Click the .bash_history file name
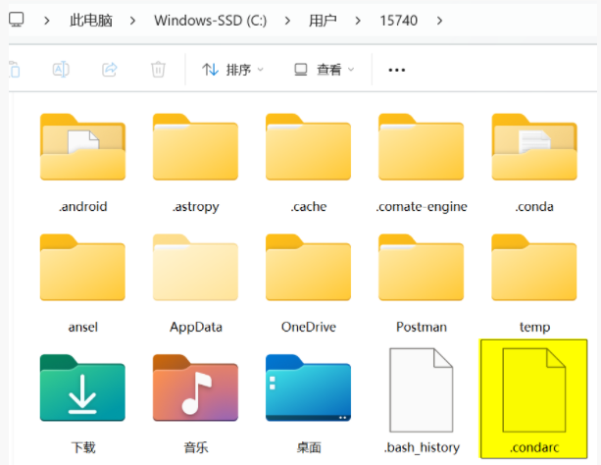601x465 pixels. click(x=422, y=447)
